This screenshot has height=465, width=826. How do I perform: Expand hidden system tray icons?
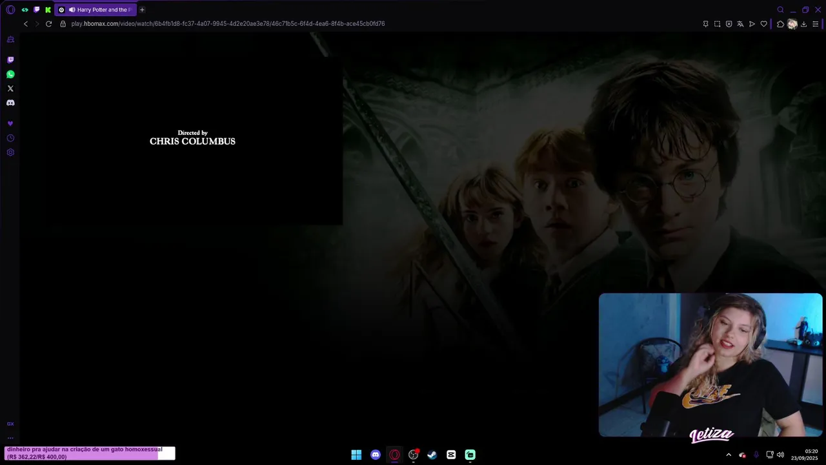(729, 455)
